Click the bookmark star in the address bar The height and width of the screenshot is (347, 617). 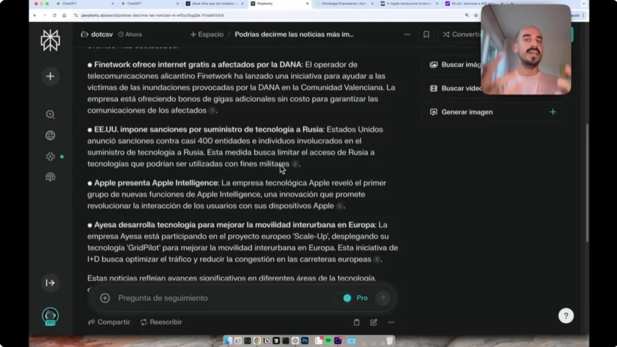tap(476, 15)
